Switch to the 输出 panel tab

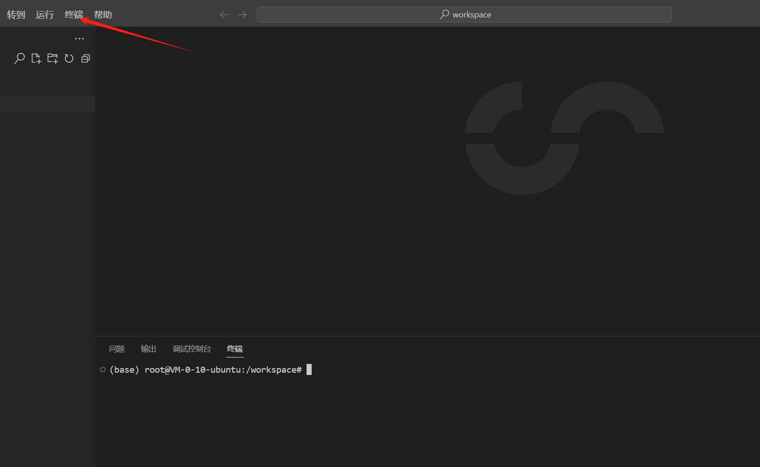tap(148, 349)
